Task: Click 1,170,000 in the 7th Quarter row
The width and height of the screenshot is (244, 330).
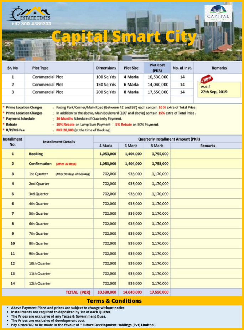Action: 160,234
